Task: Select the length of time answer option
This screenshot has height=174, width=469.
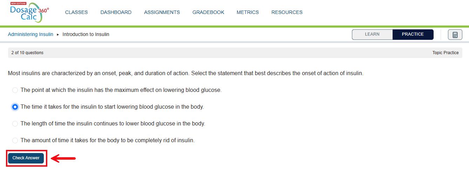Action: 15,124
